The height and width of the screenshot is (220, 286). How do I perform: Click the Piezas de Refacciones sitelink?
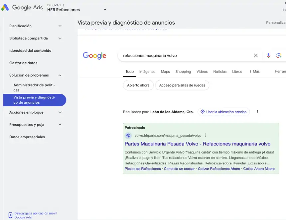143,169
